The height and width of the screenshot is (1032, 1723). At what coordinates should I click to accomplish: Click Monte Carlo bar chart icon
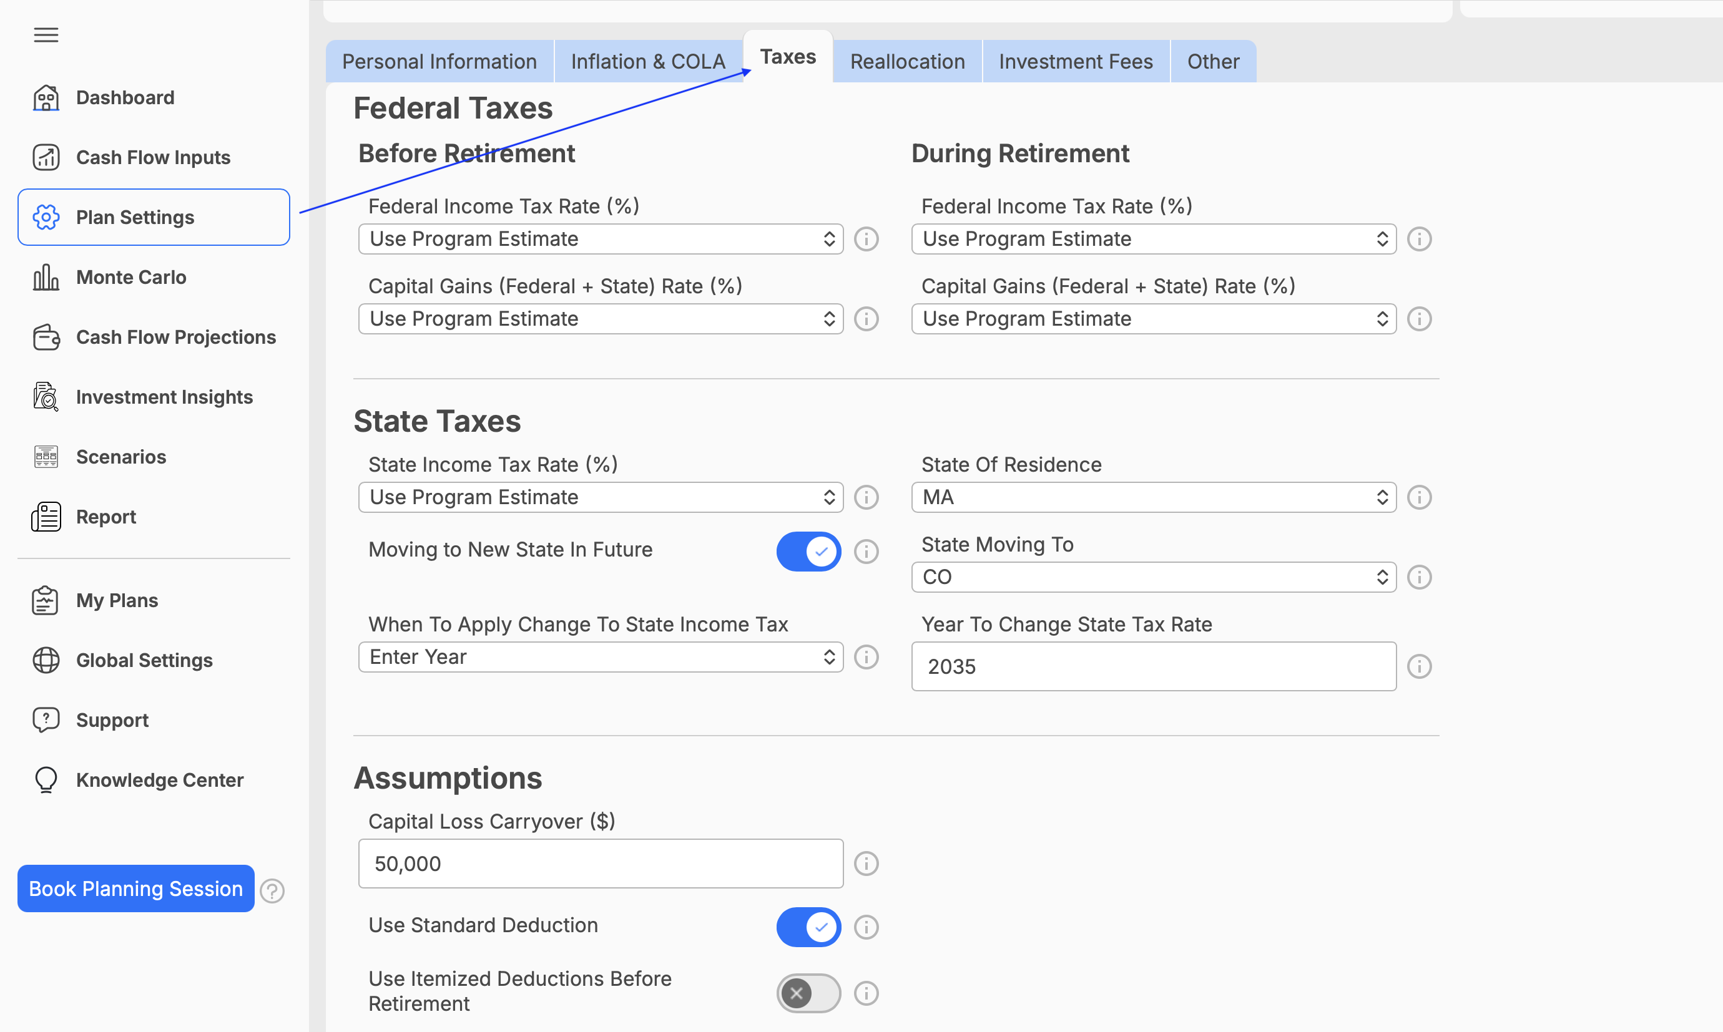click(x=46, y=277)
